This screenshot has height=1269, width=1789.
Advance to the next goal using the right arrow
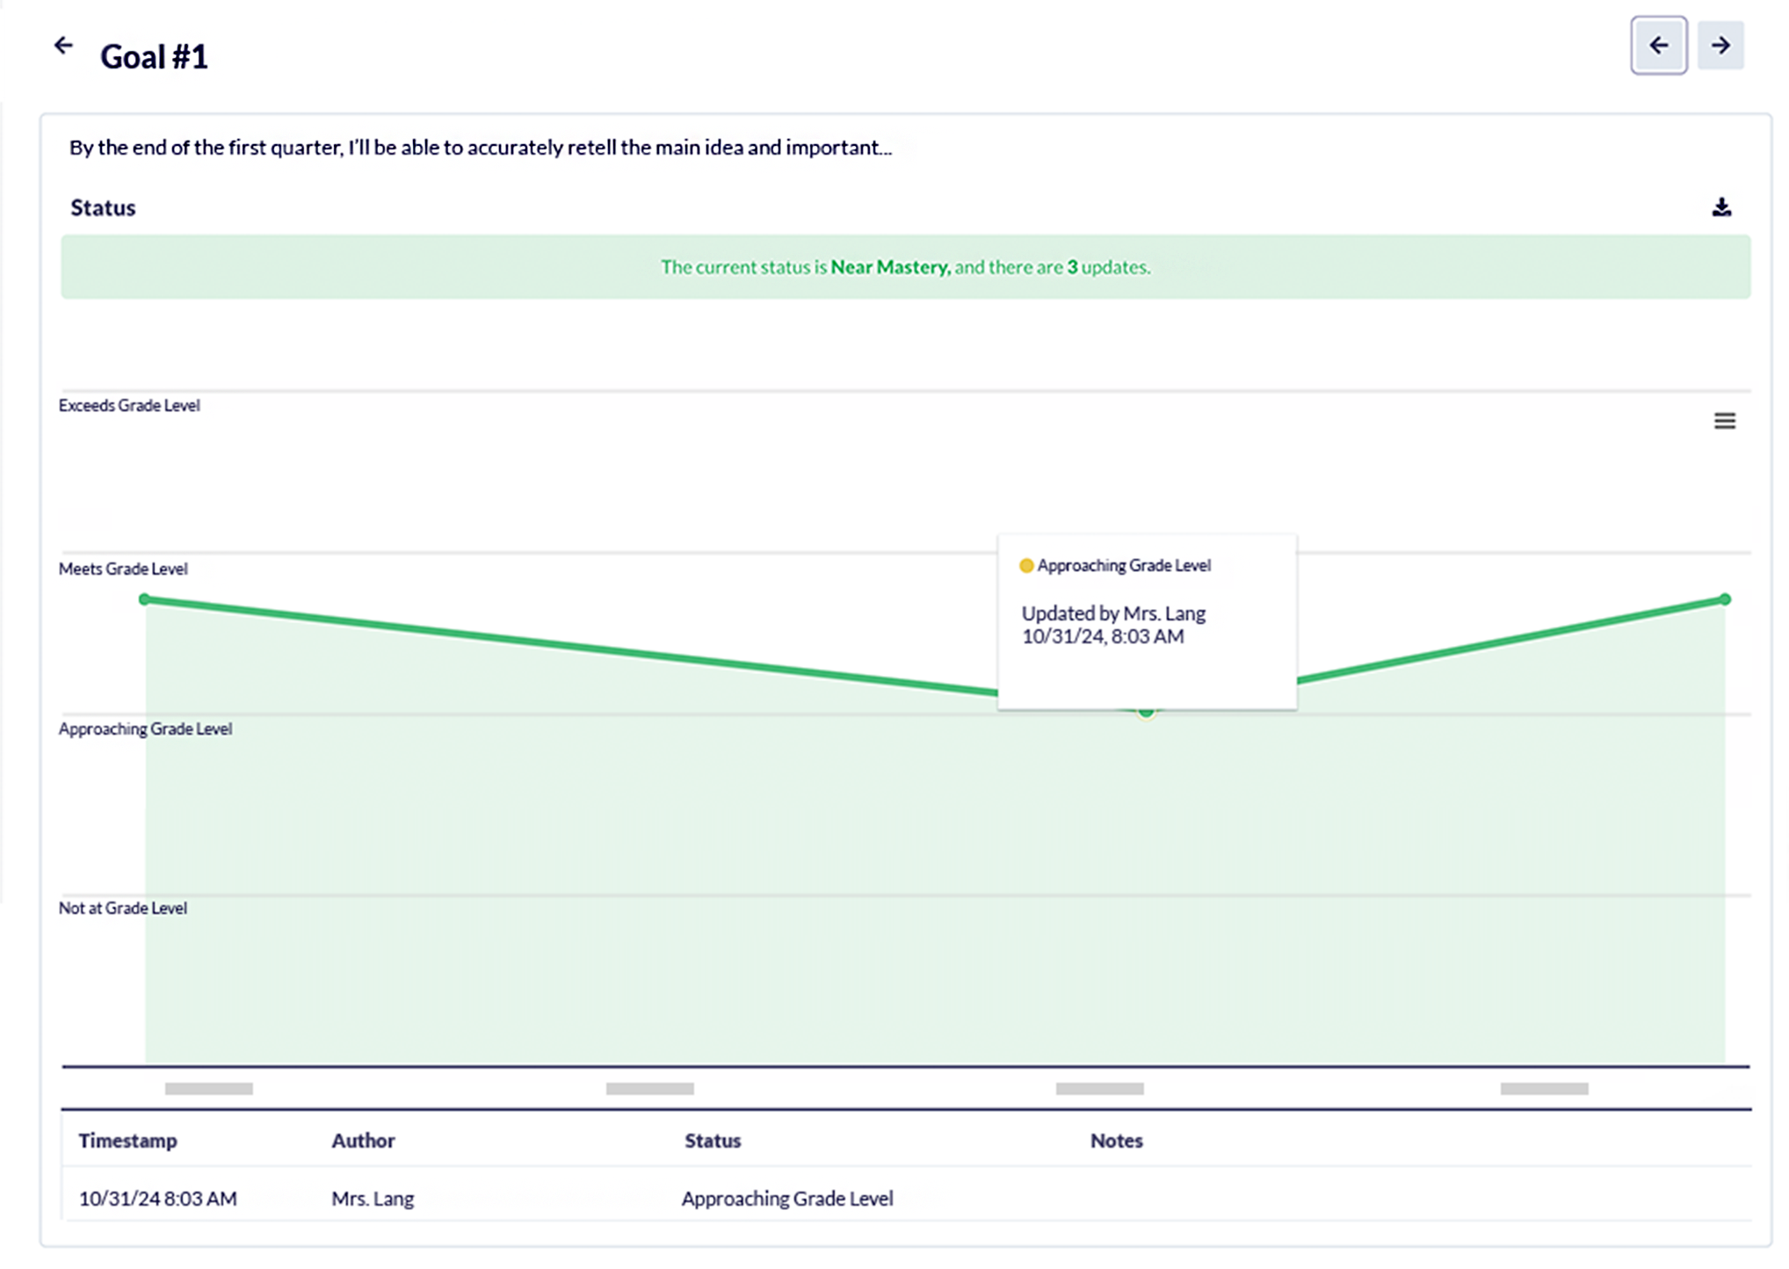[x=1720, y=47]
